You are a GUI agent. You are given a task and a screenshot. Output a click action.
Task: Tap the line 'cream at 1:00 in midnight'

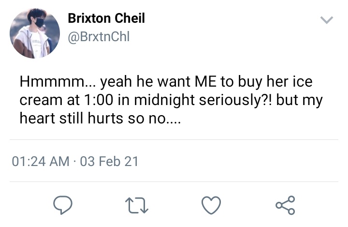pyautogui.click(x=107, y=100)
